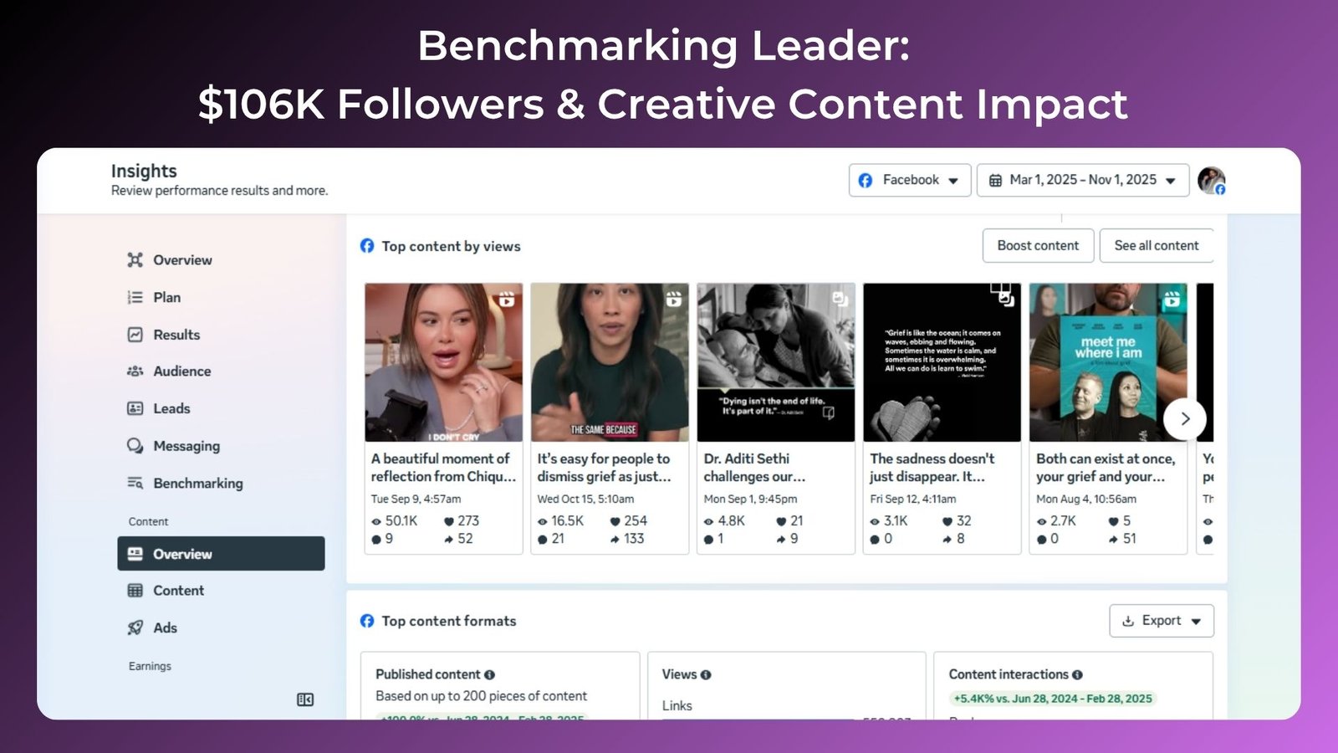Open the Facebook platform dropdown
Viewport: 1338px width, 753px height.
point(910,180)
